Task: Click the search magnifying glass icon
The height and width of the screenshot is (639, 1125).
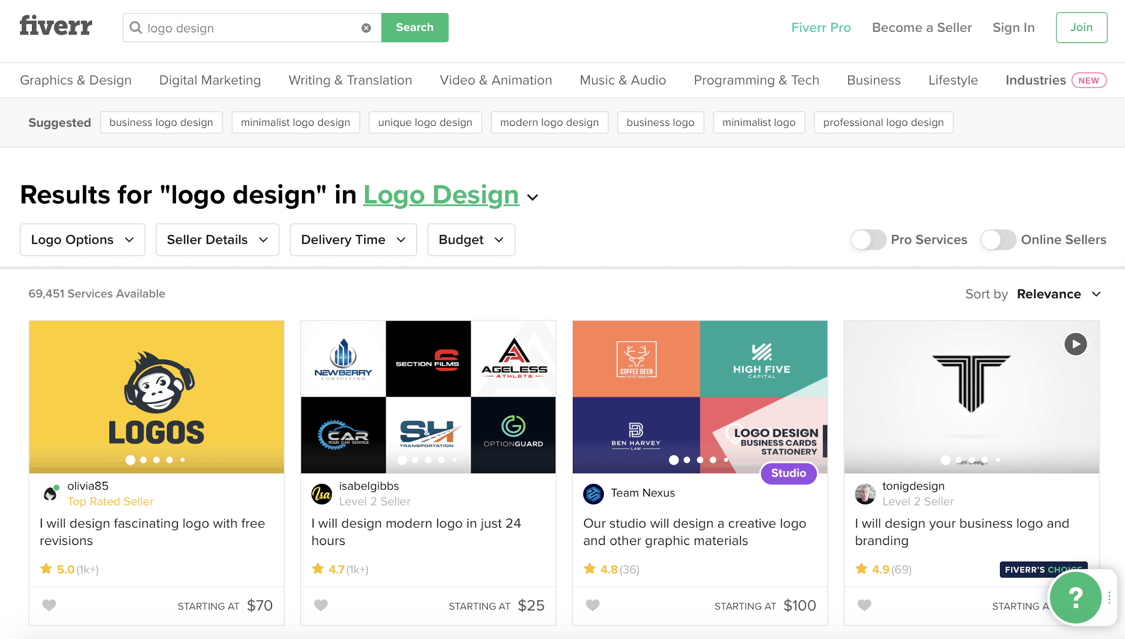Action: pos(137,27)
